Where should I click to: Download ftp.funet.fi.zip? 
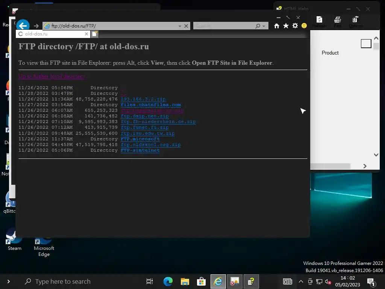point(145,127)
